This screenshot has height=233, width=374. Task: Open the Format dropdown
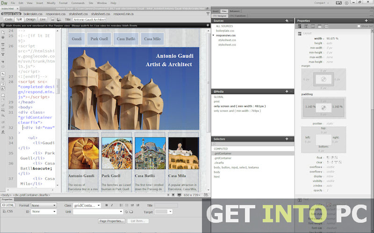pyautogui.click(x=43, y=205)
